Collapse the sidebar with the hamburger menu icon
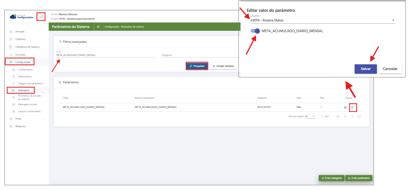409x190 pixels. click(x=41, y=17)
